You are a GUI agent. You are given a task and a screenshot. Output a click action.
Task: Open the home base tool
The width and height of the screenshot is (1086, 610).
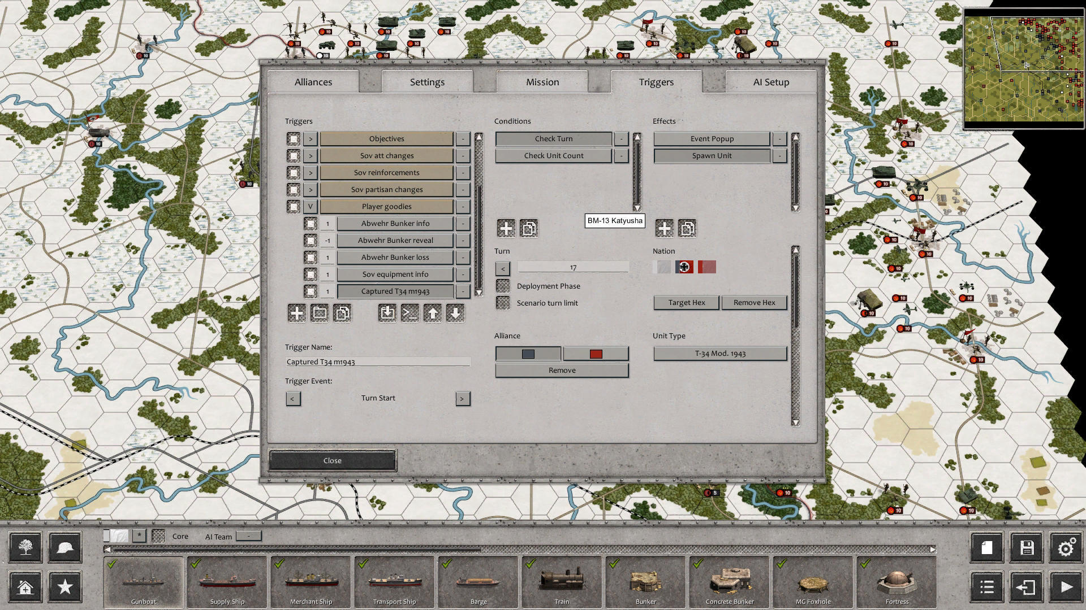click(25, 587)
